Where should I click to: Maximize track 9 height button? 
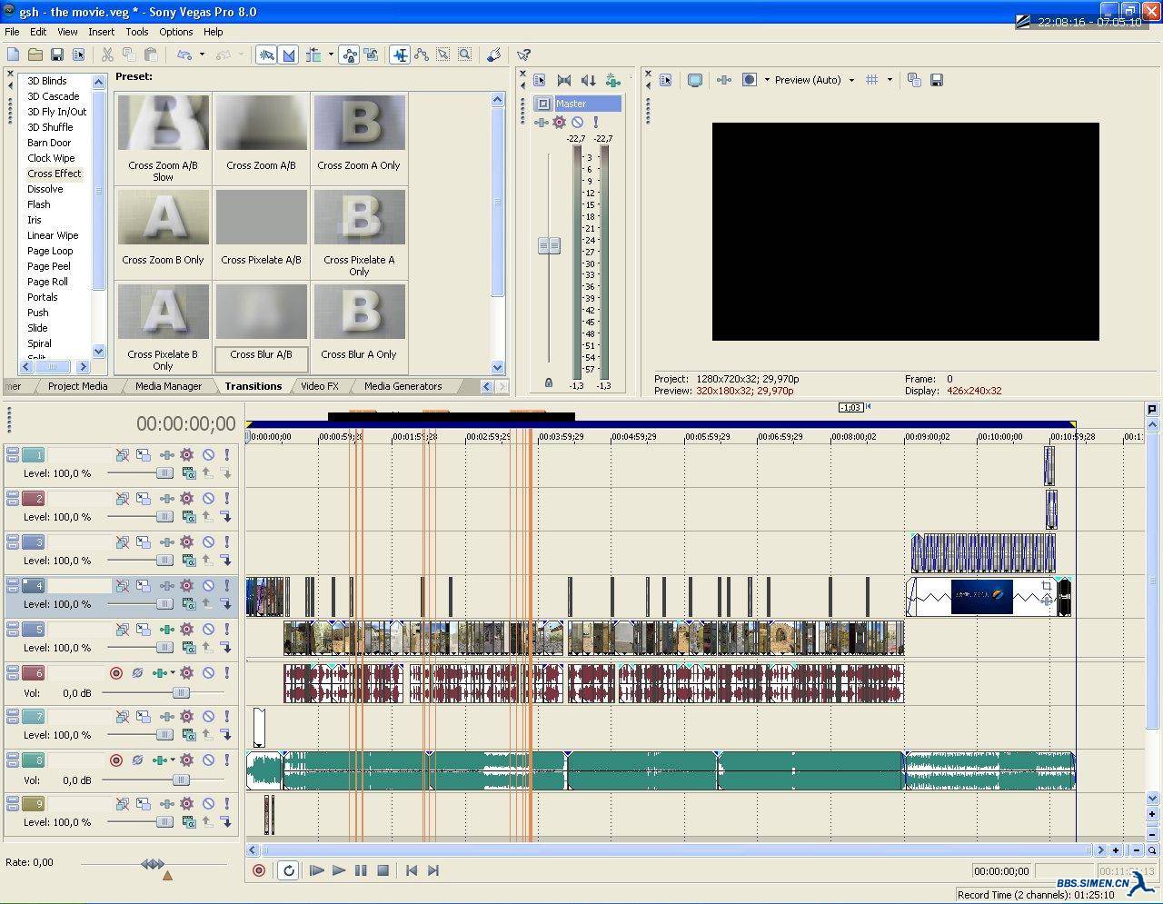click(x=13, y=808)
